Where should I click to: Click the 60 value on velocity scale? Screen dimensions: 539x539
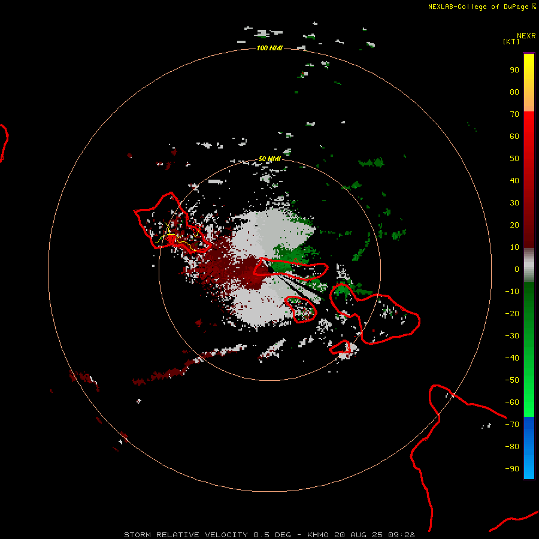(x=514, y=136)
